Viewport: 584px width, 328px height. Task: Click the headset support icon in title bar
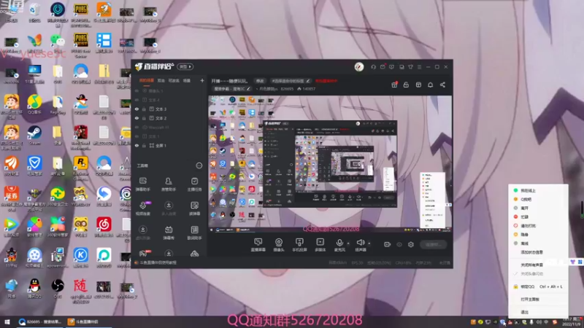pos(373,67)
